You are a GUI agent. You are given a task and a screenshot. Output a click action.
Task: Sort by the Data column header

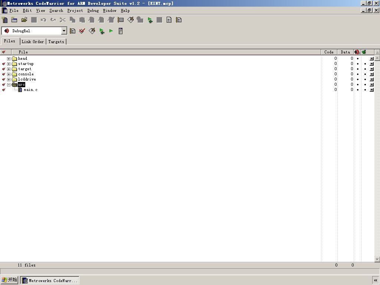click(345, 52)
